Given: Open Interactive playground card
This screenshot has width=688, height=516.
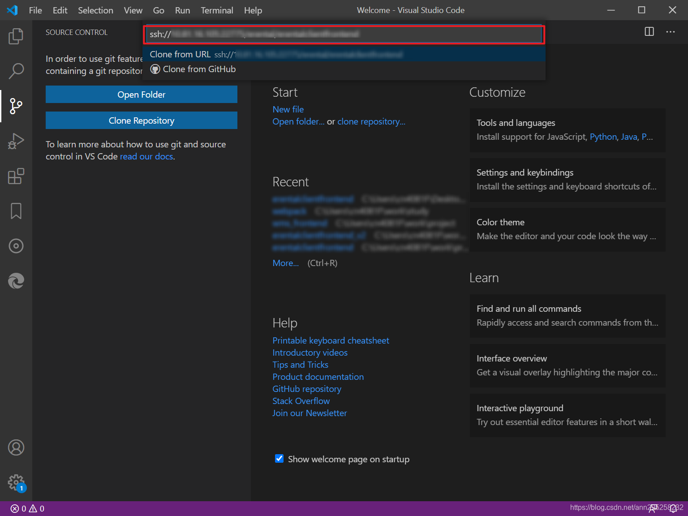Looking at the screenshot, I should point(568,415).
